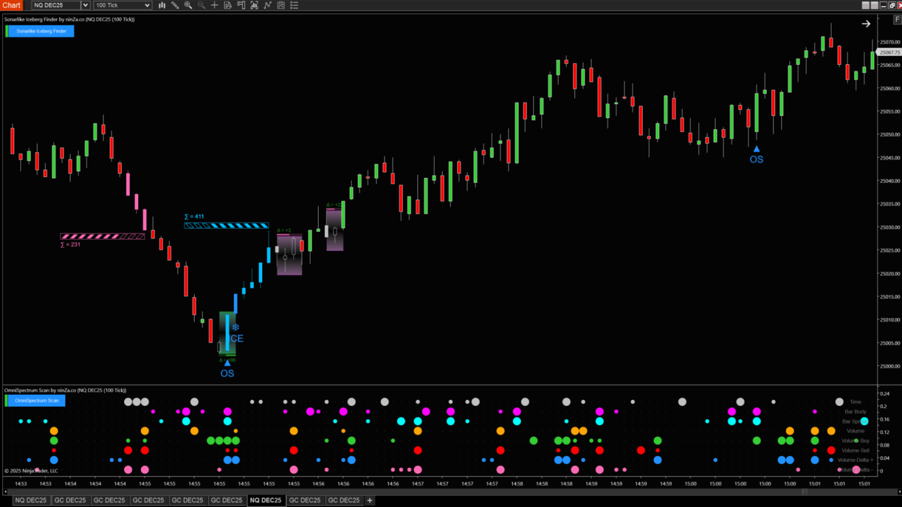Open the Chart Trader icon
This screenshot has width=902, height=507.
tap(241, 5)
